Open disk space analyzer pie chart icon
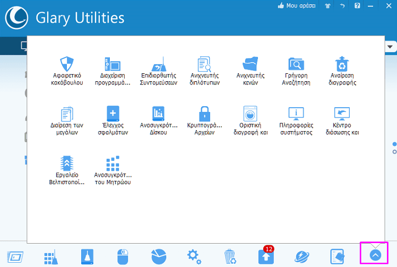 pyautogui.click(x=159, y=256)
